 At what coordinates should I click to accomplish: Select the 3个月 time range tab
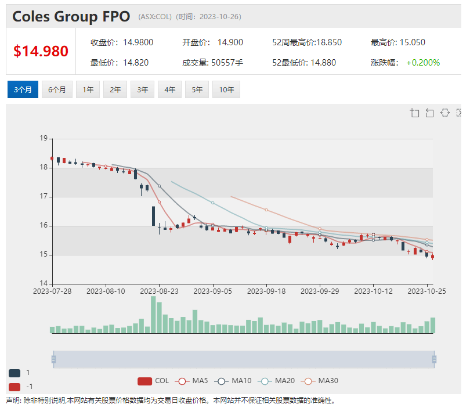click(23, 89)
